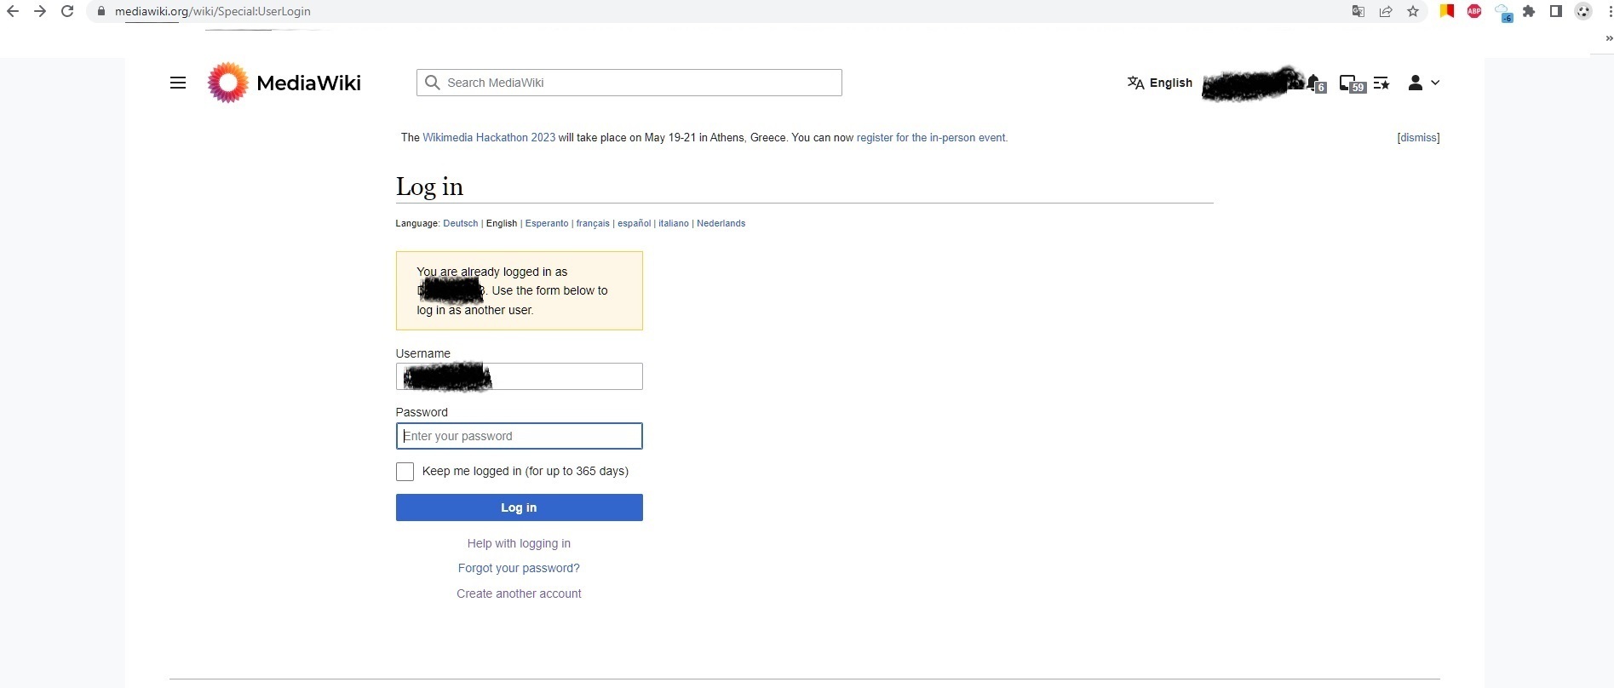Open Help with logging in
This screenshot has height=688, width=1614.
click(519, 543)
